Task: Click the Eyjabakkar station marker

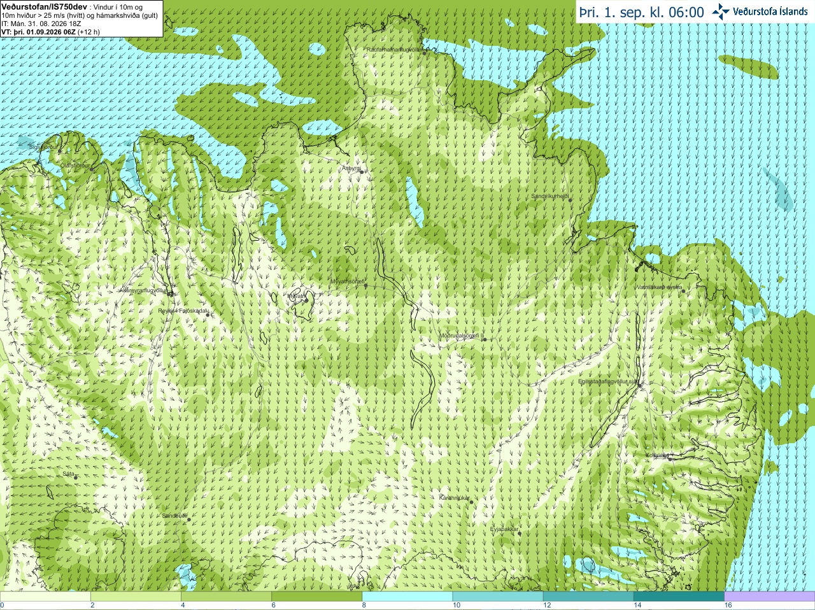Action: [520, 533]
